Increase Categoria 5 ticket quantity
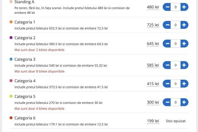198x132 pixels. [x=184, y=102]
